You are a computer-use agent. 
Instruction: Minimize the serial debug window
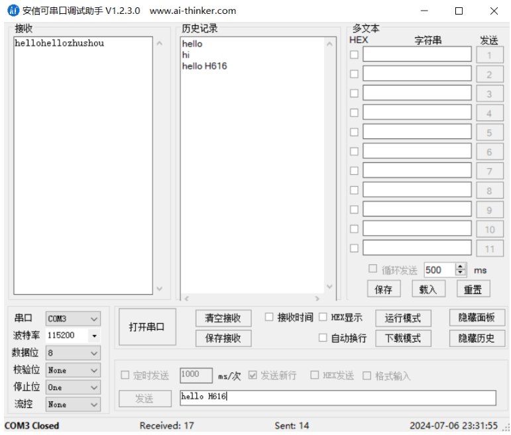coord(424,11)
